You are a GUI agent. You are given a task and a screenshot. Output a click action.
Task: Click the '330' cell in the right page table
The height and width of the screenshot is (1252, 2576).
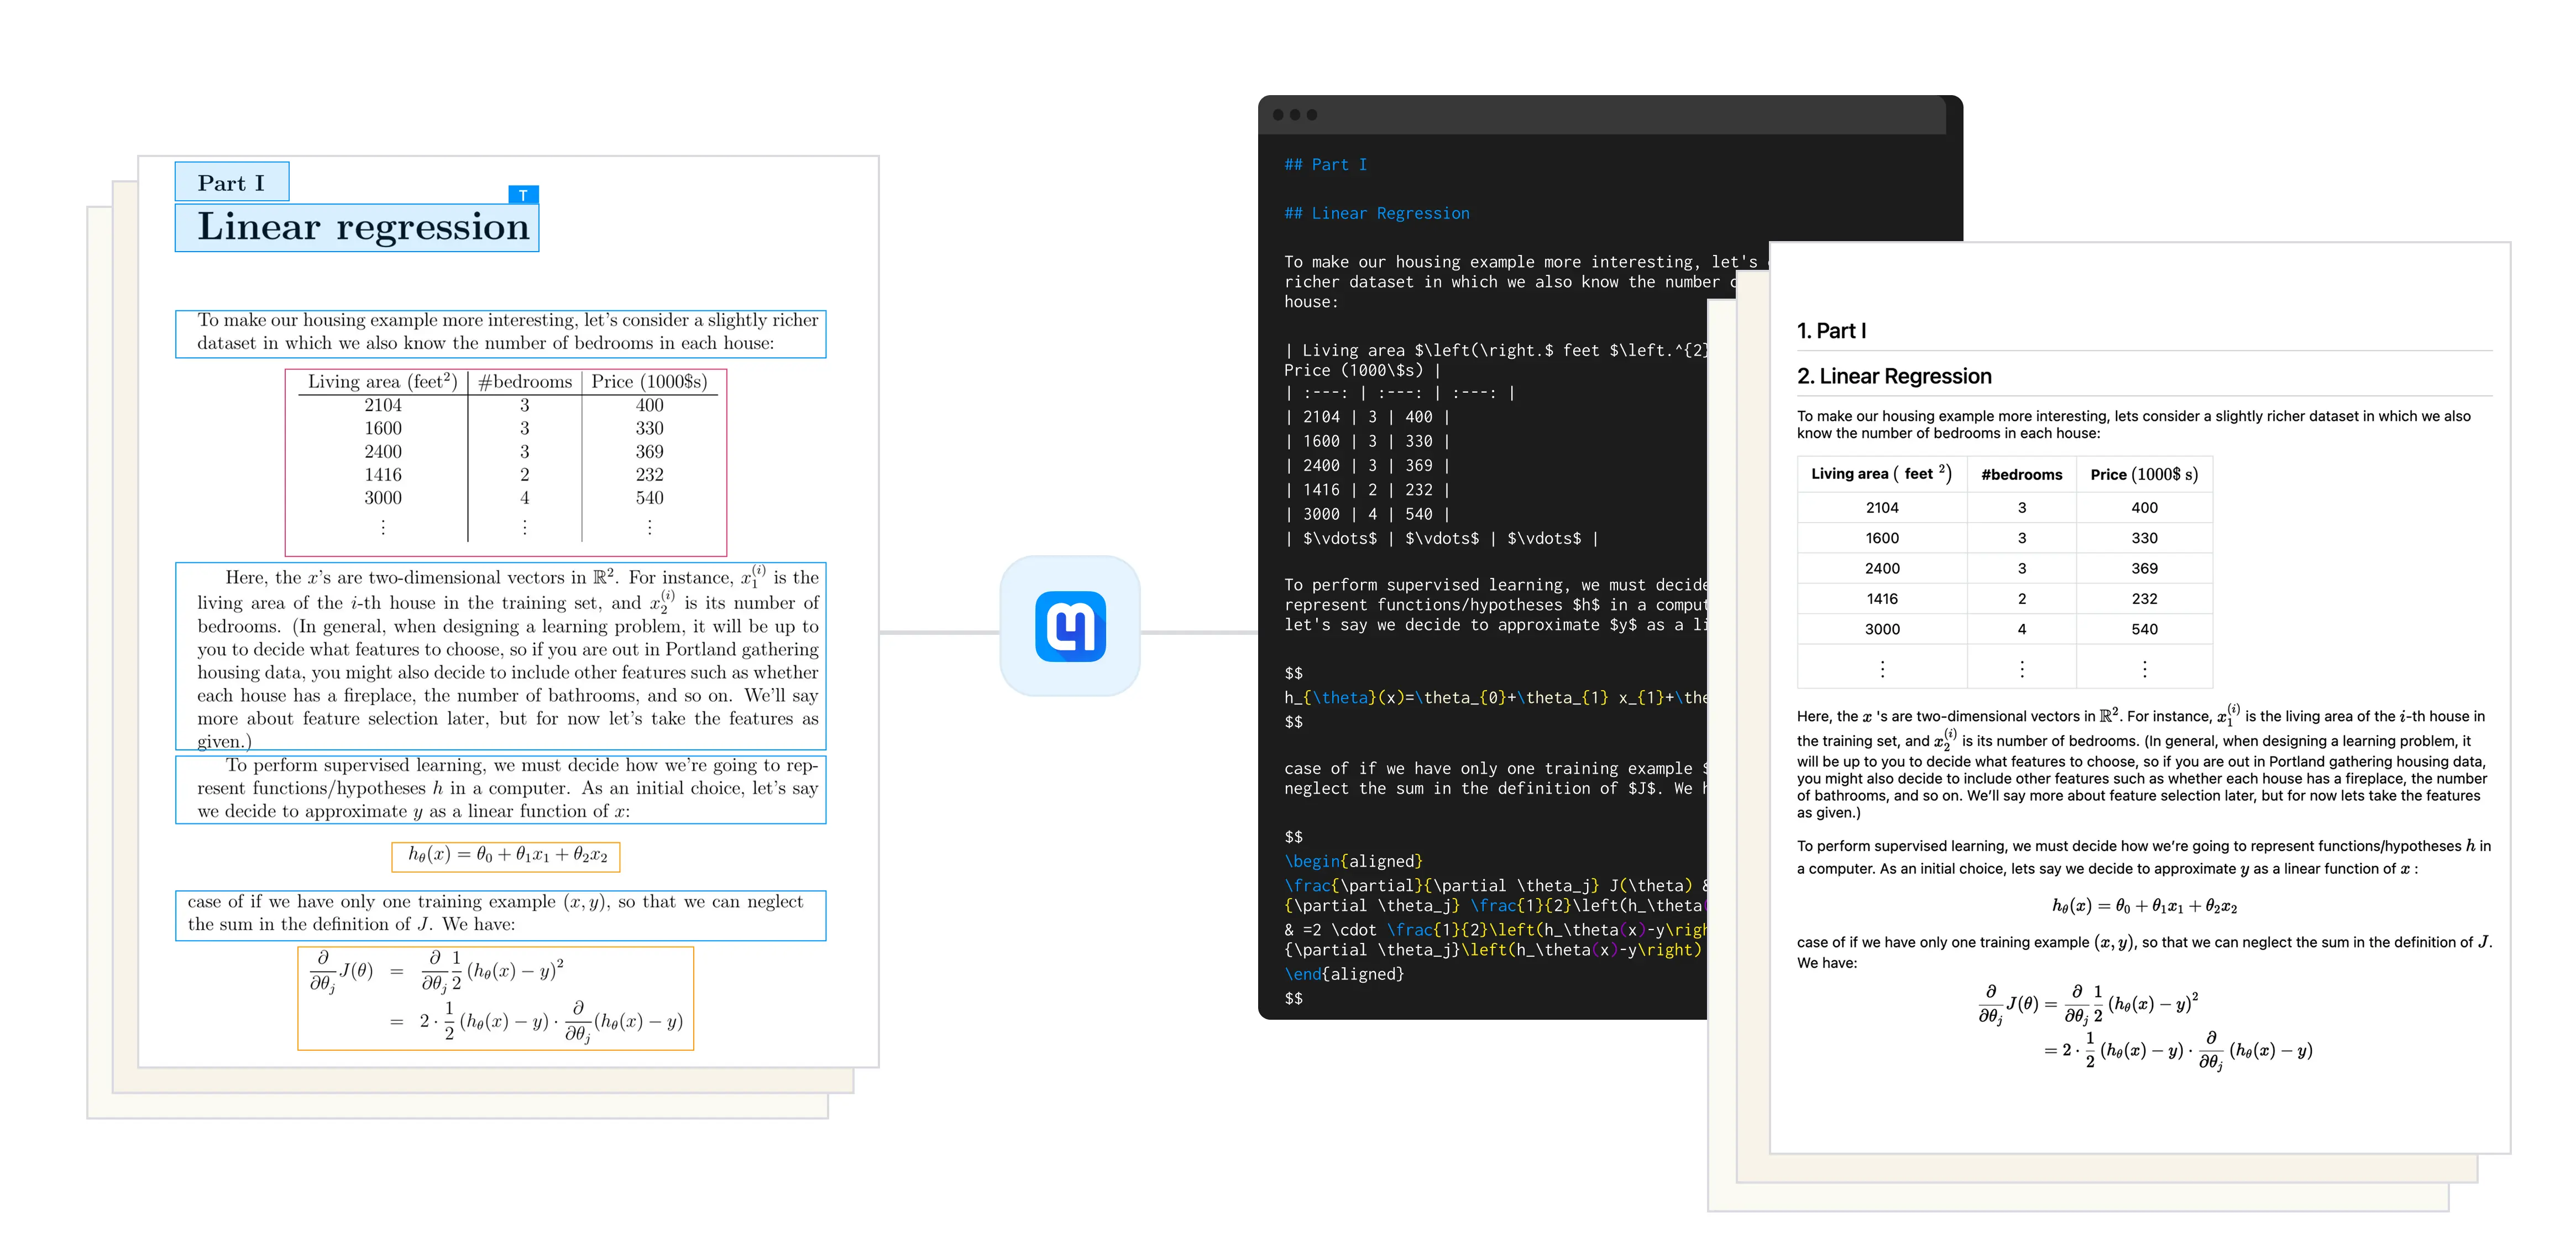2144,538
